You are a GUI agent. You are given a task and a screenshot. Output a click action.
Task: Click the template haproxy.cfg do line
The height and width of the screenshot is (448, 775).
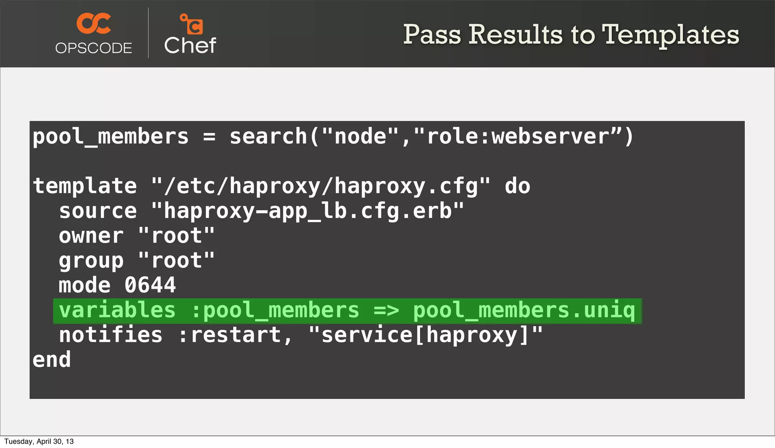point(281,186)
